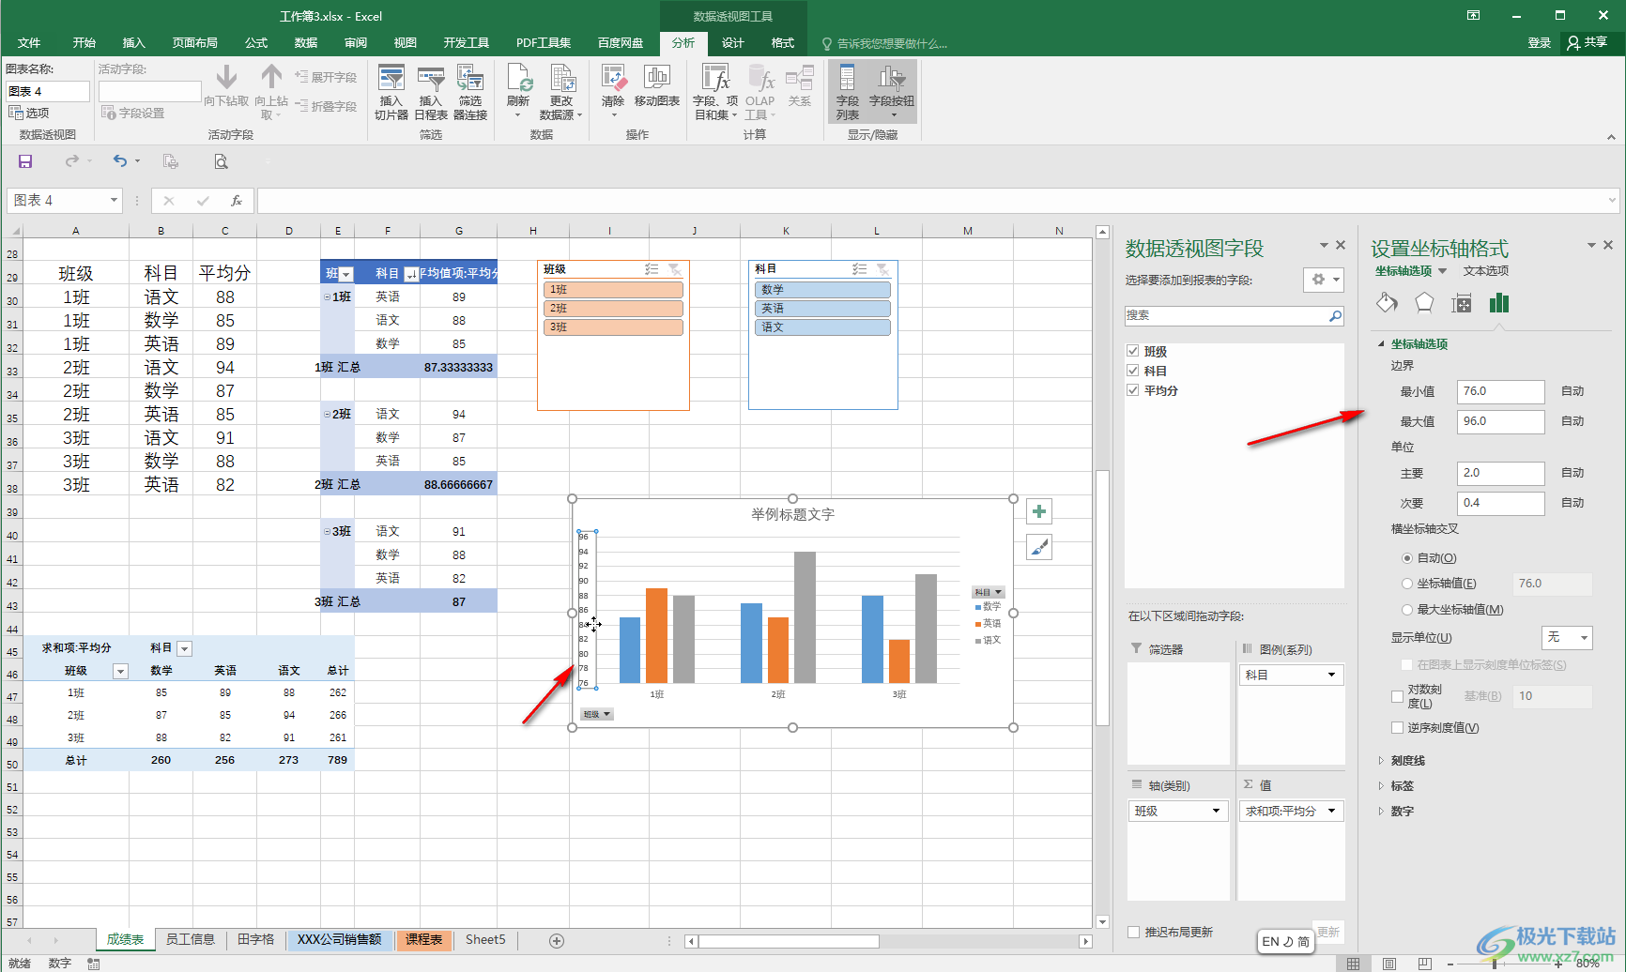Click the 最大值 input field showing 96.0
Image resolution: width=1626 pixels, height=972 pixels.
1500,421
